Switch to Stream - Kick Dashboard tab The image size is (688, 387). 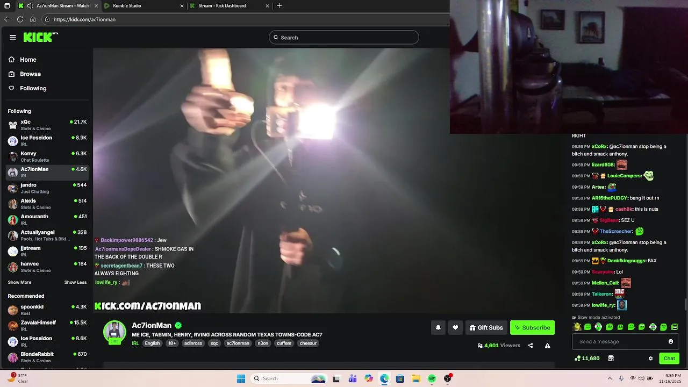coord(229,6)
